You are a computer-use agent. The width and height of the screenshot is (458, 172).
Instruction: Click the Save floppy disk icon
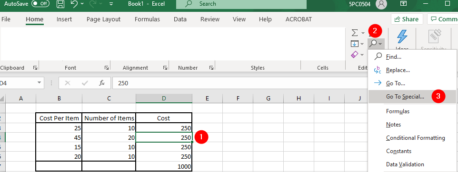point(60,4)
